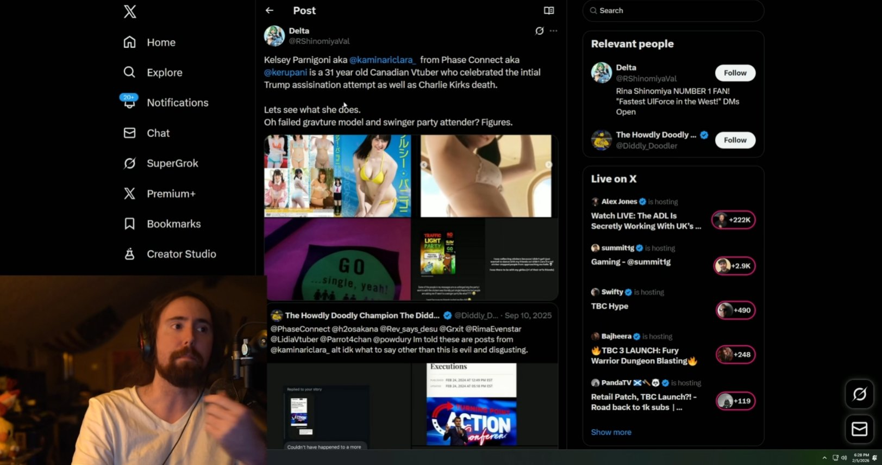Screen dimensions: 882x465
Task: Follow the Delta account
Action: (x=735, y=73)
